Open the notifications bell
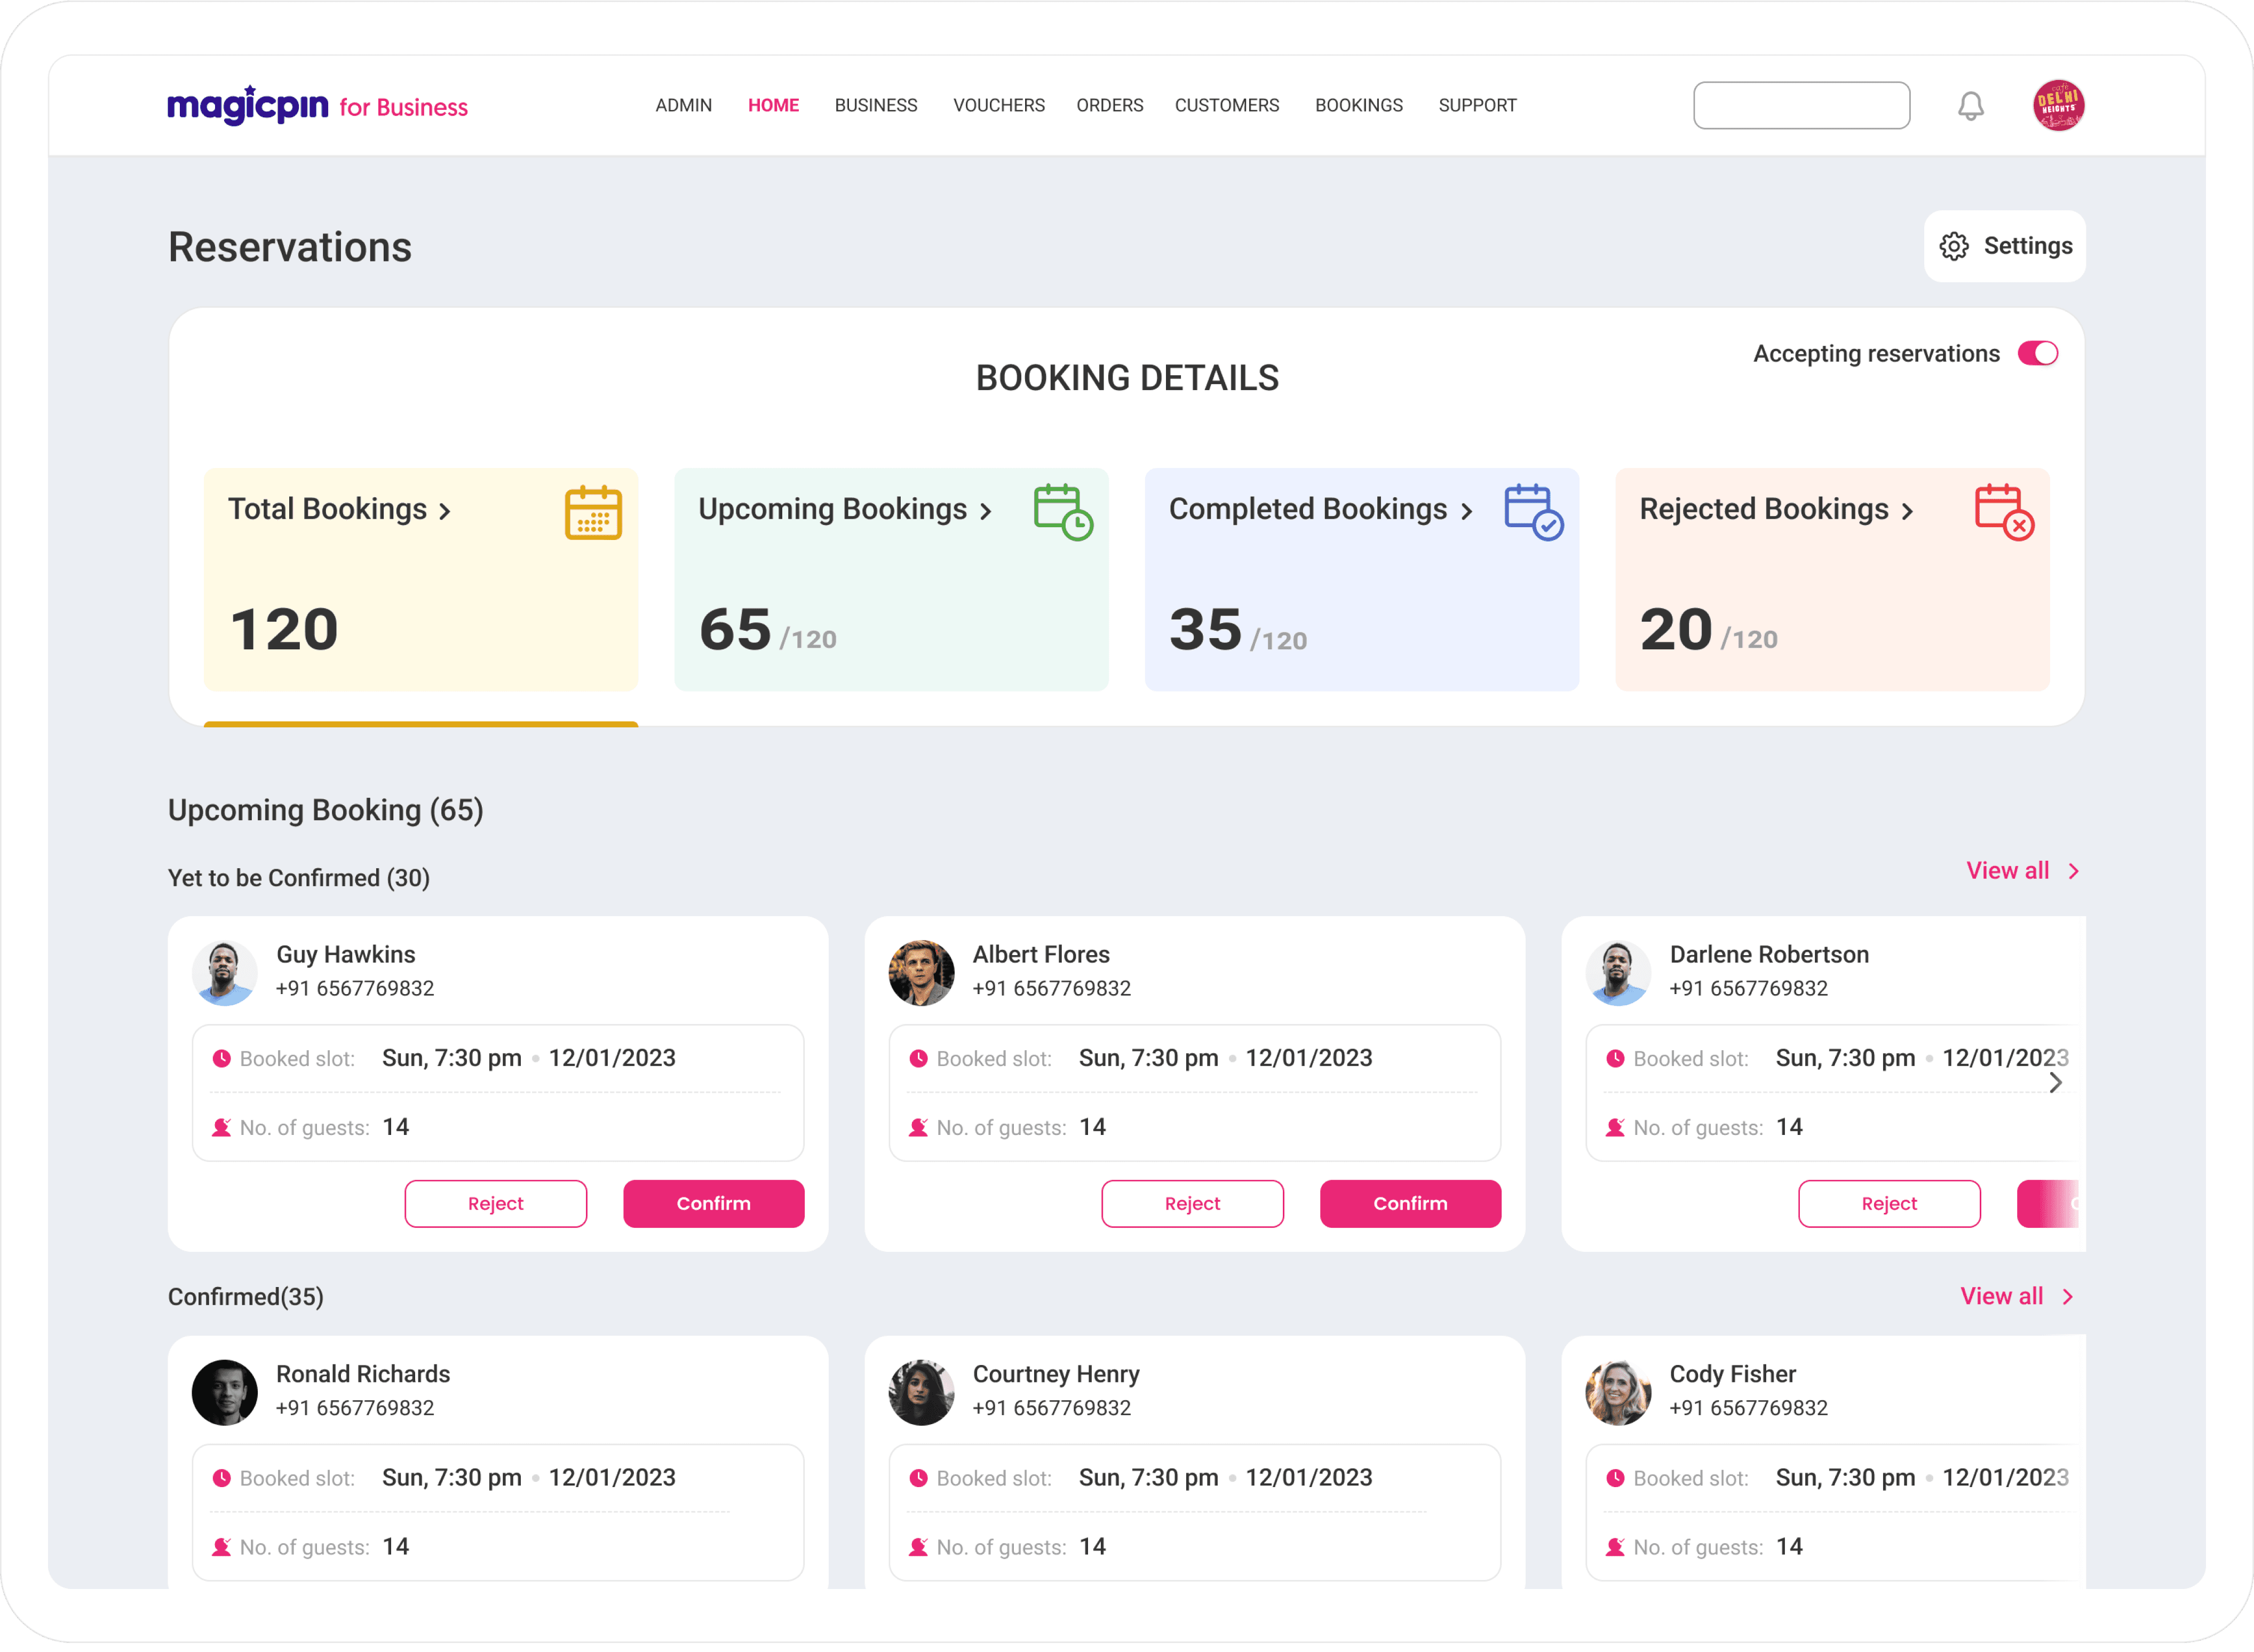 pos(1970,106)
